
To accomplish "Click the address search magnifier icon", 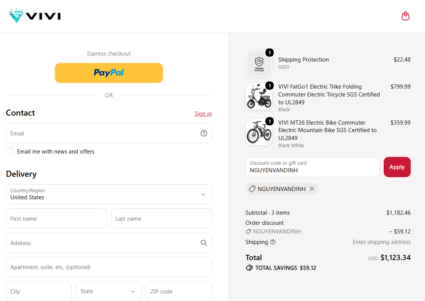I will (203, 243).
